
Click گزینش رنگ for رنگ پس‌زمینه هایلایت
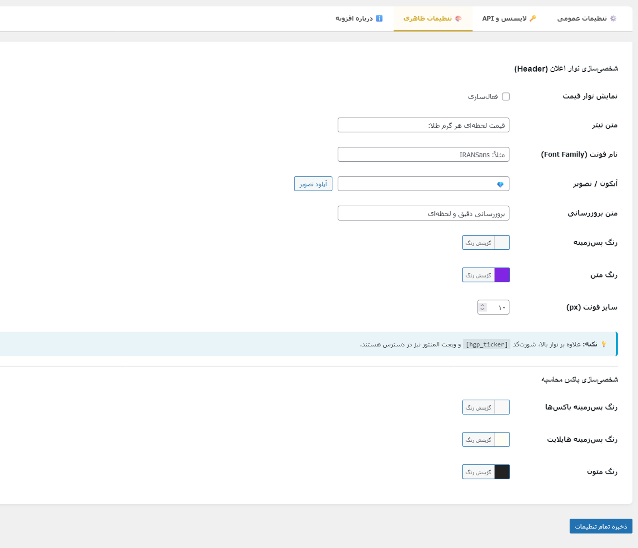pos(478,439)
